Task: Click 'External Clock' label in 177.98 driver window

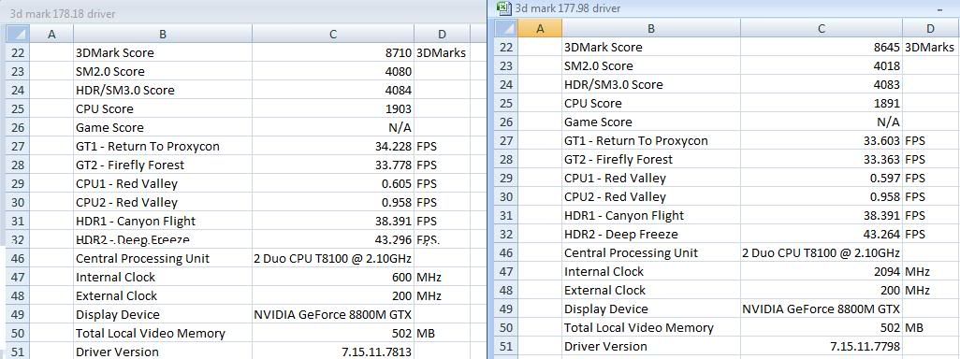Action: click(604, 290)
